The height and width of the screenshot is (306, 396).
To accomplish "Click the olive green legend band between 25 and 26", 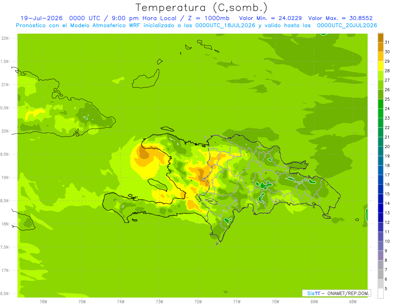I will click(380, 94).
